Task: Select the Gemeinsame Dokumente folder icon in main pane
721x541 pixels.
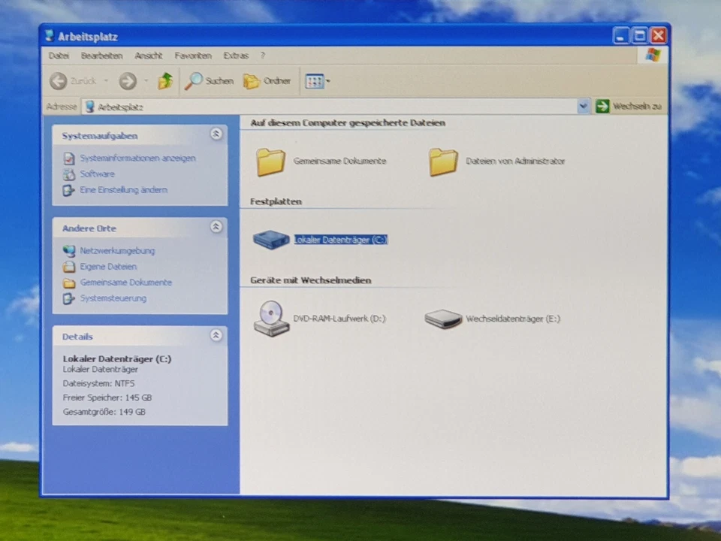Action: 270,162
